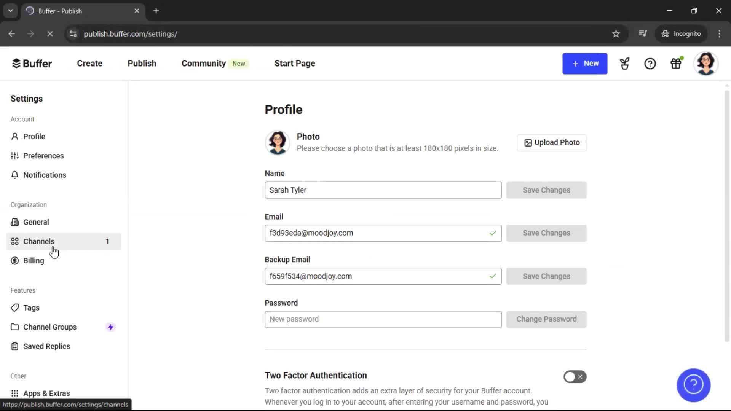Viewport: 731px width, 411px height.
Task: Switch to the Community tab
Action: point(203,63)
